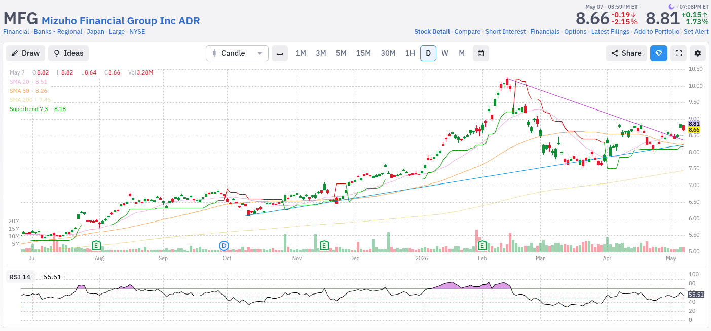This screenshot has height=331, width=711.
Task: Click Set Alert link
Action: (x=696, y=31)
